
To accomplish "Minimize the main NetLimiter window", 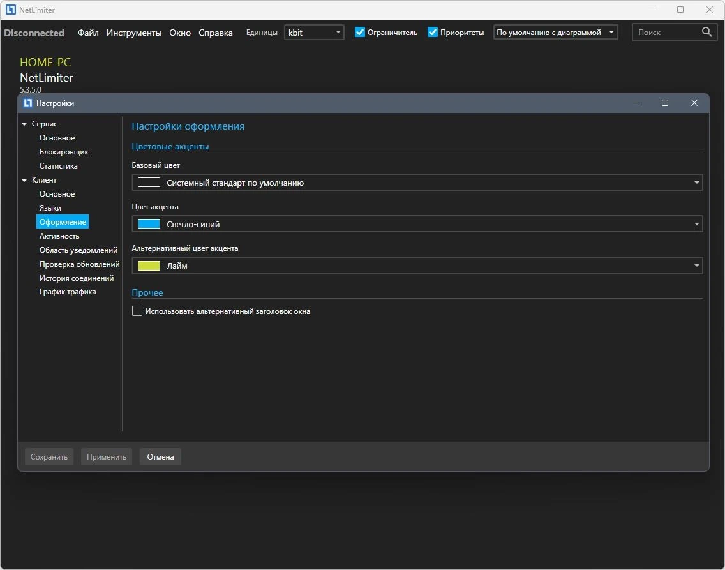I will point(652,10).
